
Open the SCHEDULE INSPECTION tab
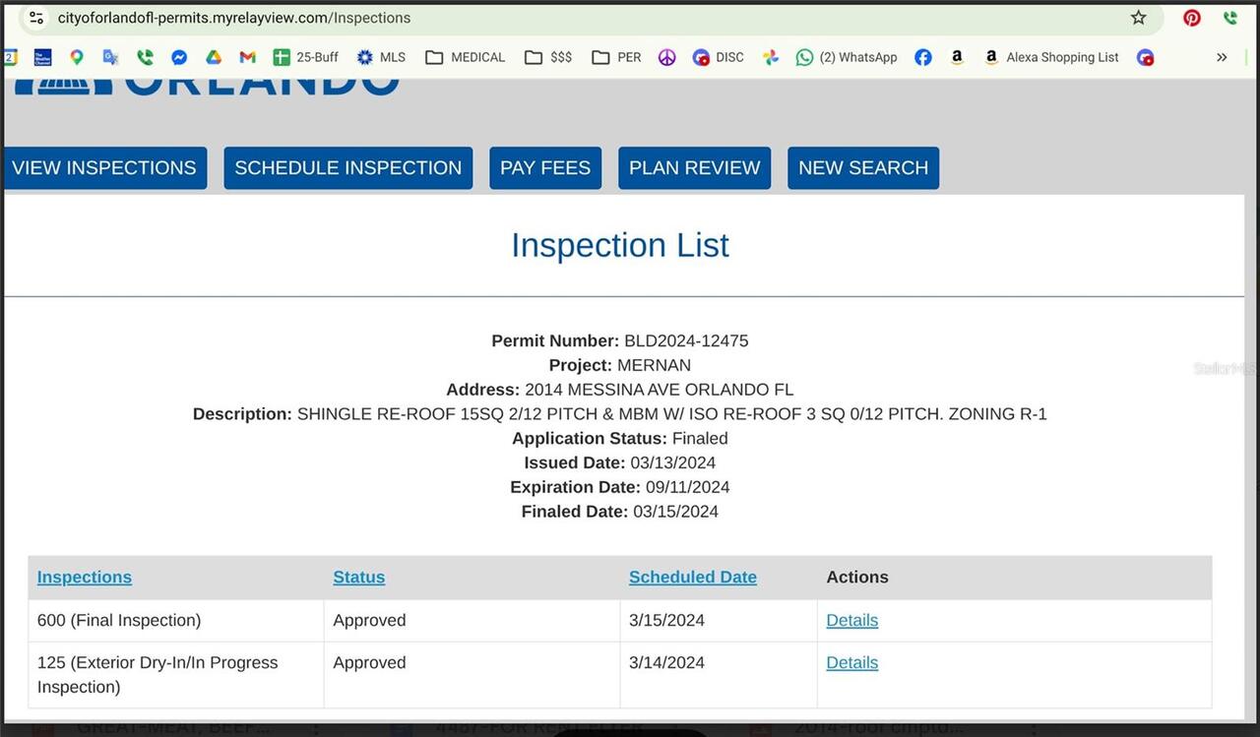click(347, 167)
